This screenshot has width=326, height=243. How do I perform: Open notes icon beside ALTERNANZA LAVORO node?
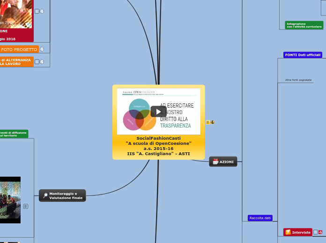[37, 62]
